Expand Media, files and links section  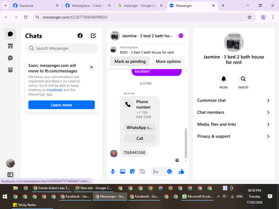(233, 124)
